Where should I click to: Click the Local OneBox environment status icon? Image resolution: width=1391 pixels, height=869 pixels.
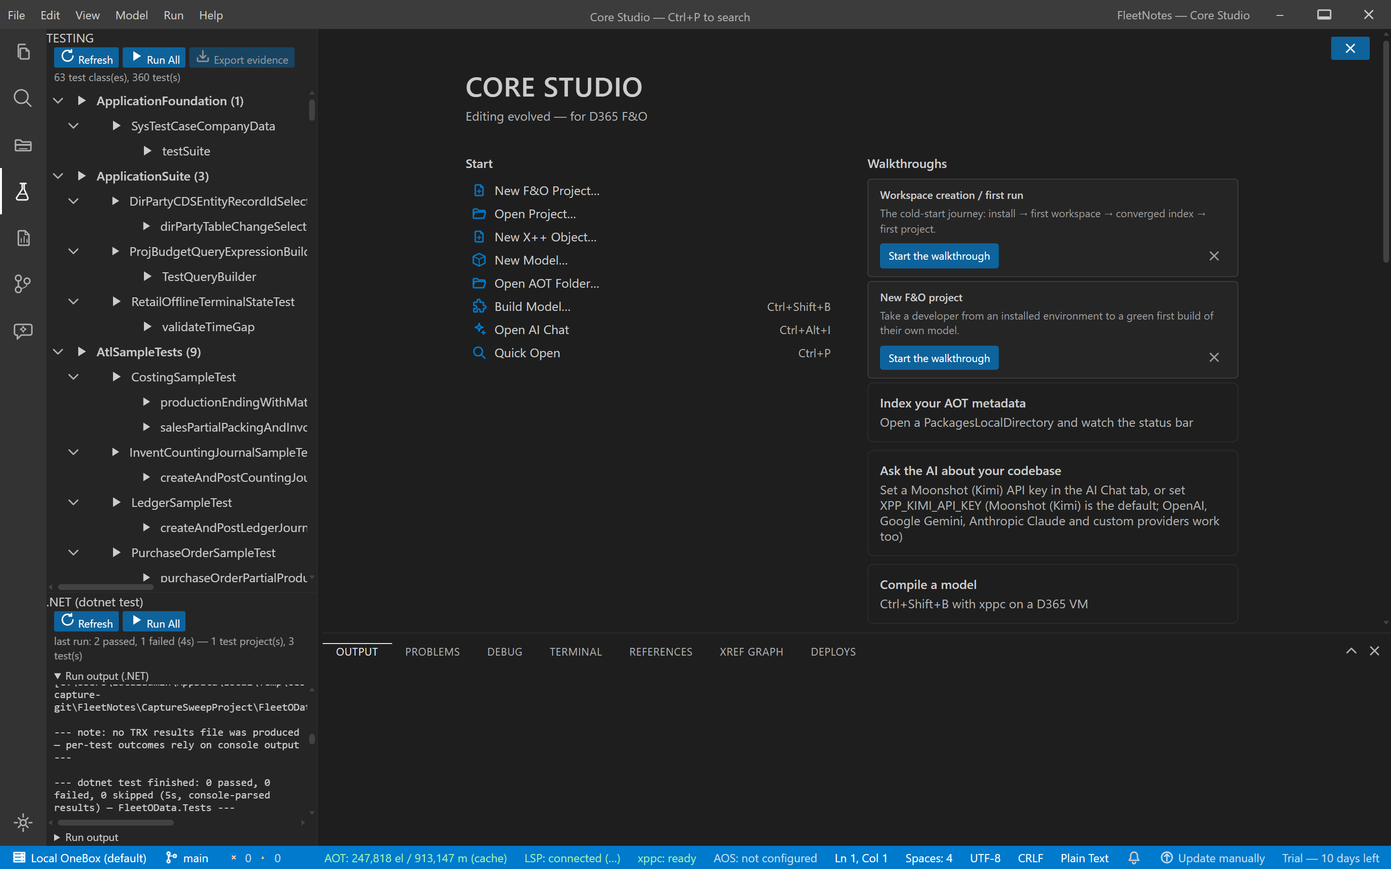(19, 857)
